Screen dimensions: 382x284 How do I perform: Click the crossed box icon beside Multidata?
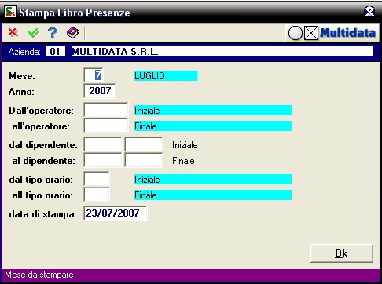click(x=311, y=33)
